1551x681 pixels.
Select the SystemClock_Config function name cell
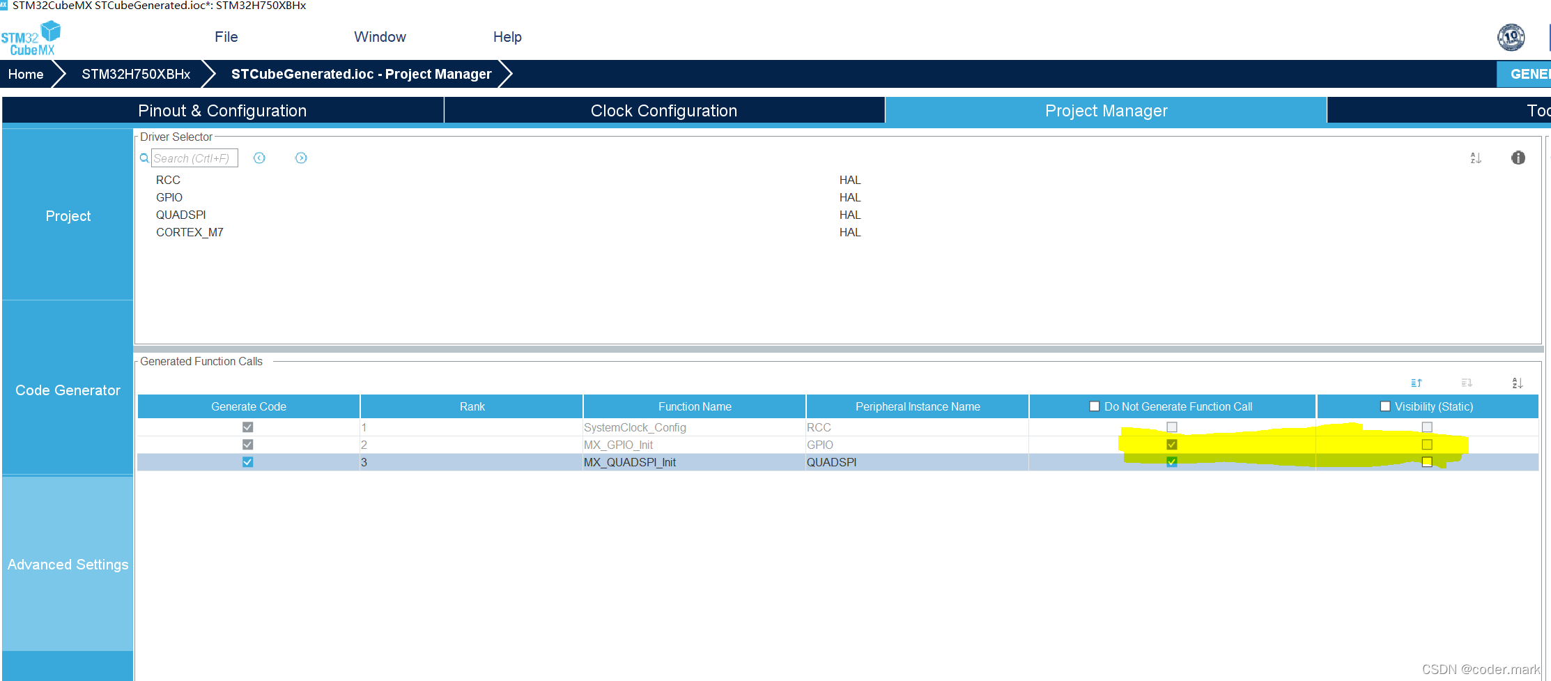[694, 427]
